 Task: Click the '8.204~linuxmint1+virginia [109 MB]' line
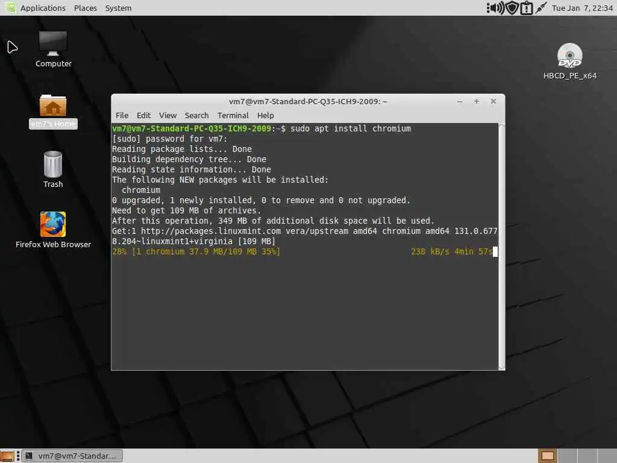[193, 241]
